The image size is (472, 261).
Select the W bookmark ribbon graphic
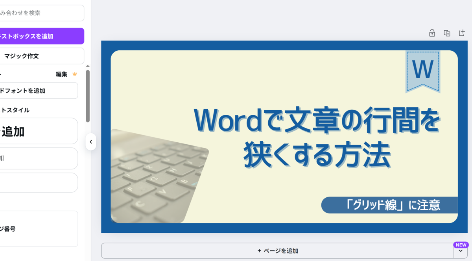[423, 72]
